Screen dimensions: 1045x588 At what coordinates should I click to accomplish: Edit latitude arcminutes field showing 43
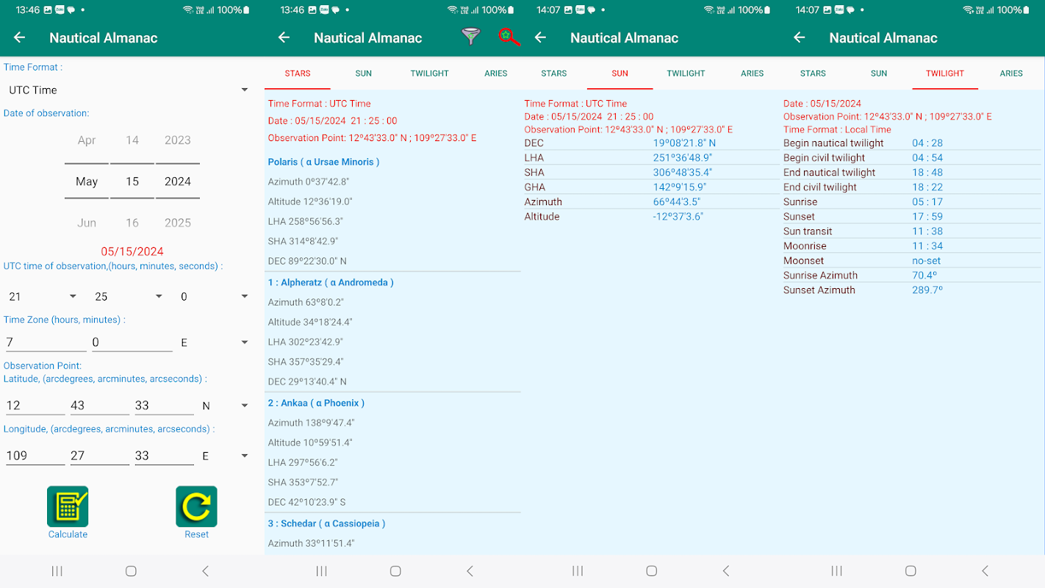100,406
